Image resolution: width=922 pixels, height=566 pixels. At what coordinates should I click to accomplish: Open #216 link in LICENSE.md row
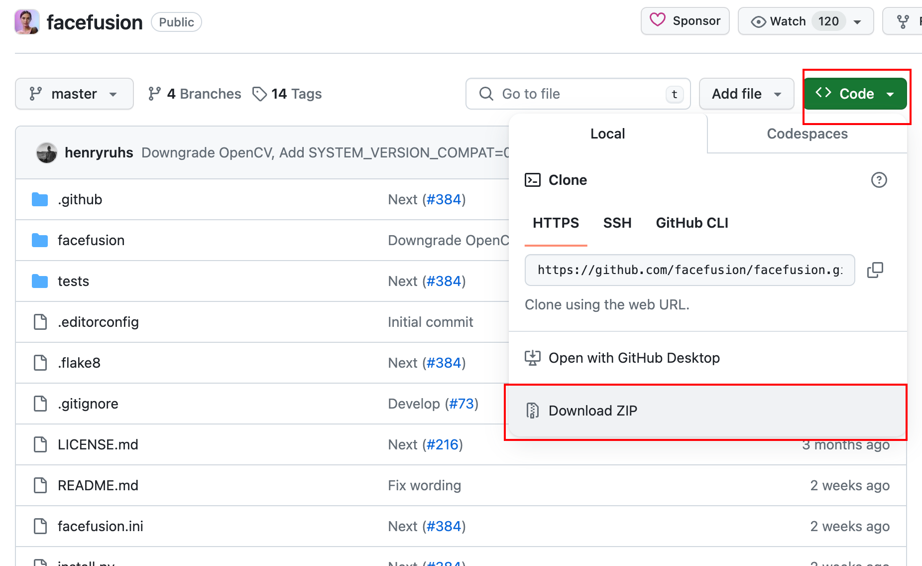coord(443,444)
